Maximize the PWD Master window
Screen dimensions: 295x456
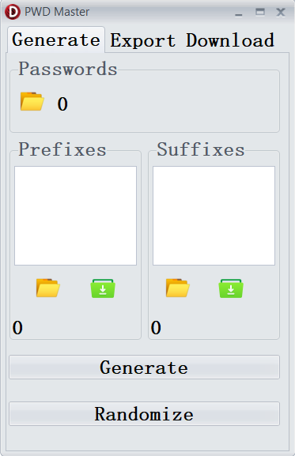click(259, 12)
